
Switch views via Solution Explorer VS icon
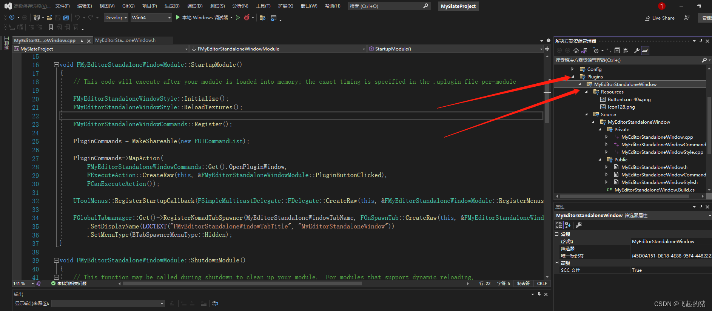pyautogui.click(x=584, y=51)
